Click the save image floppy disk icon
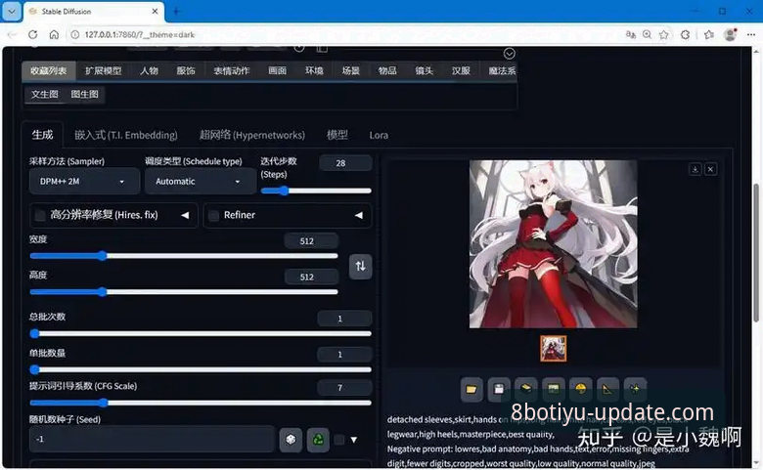The image size is (763, 470). (x=499, y=389)
